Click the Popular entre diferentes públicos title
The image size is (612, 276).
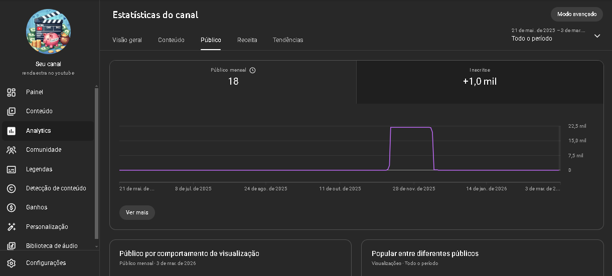pos(425,253)
